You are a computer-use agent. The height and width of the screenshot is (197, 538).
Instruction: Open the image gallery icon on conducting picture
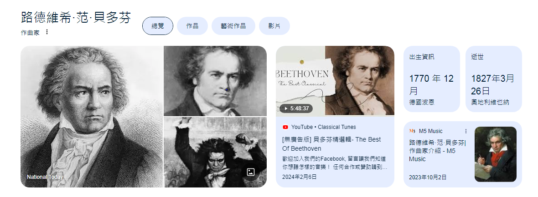[x=251, y=172]
